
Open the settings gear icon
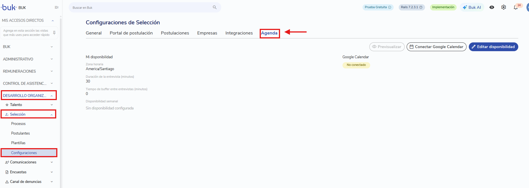tap(504, 7)
